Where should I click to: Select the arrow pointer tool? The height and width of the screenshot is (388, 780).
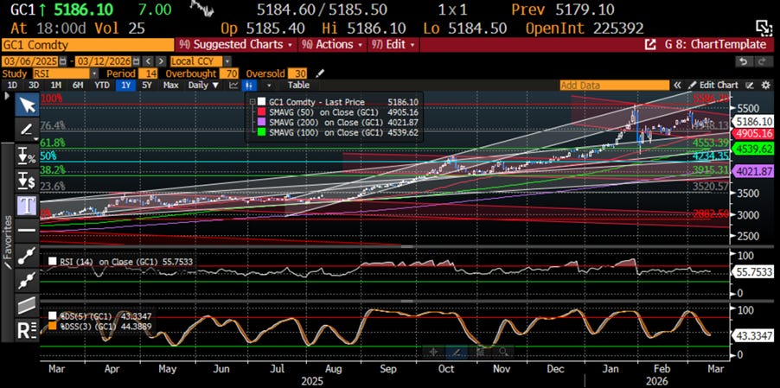pyautogui.click(x=27, y=105)
